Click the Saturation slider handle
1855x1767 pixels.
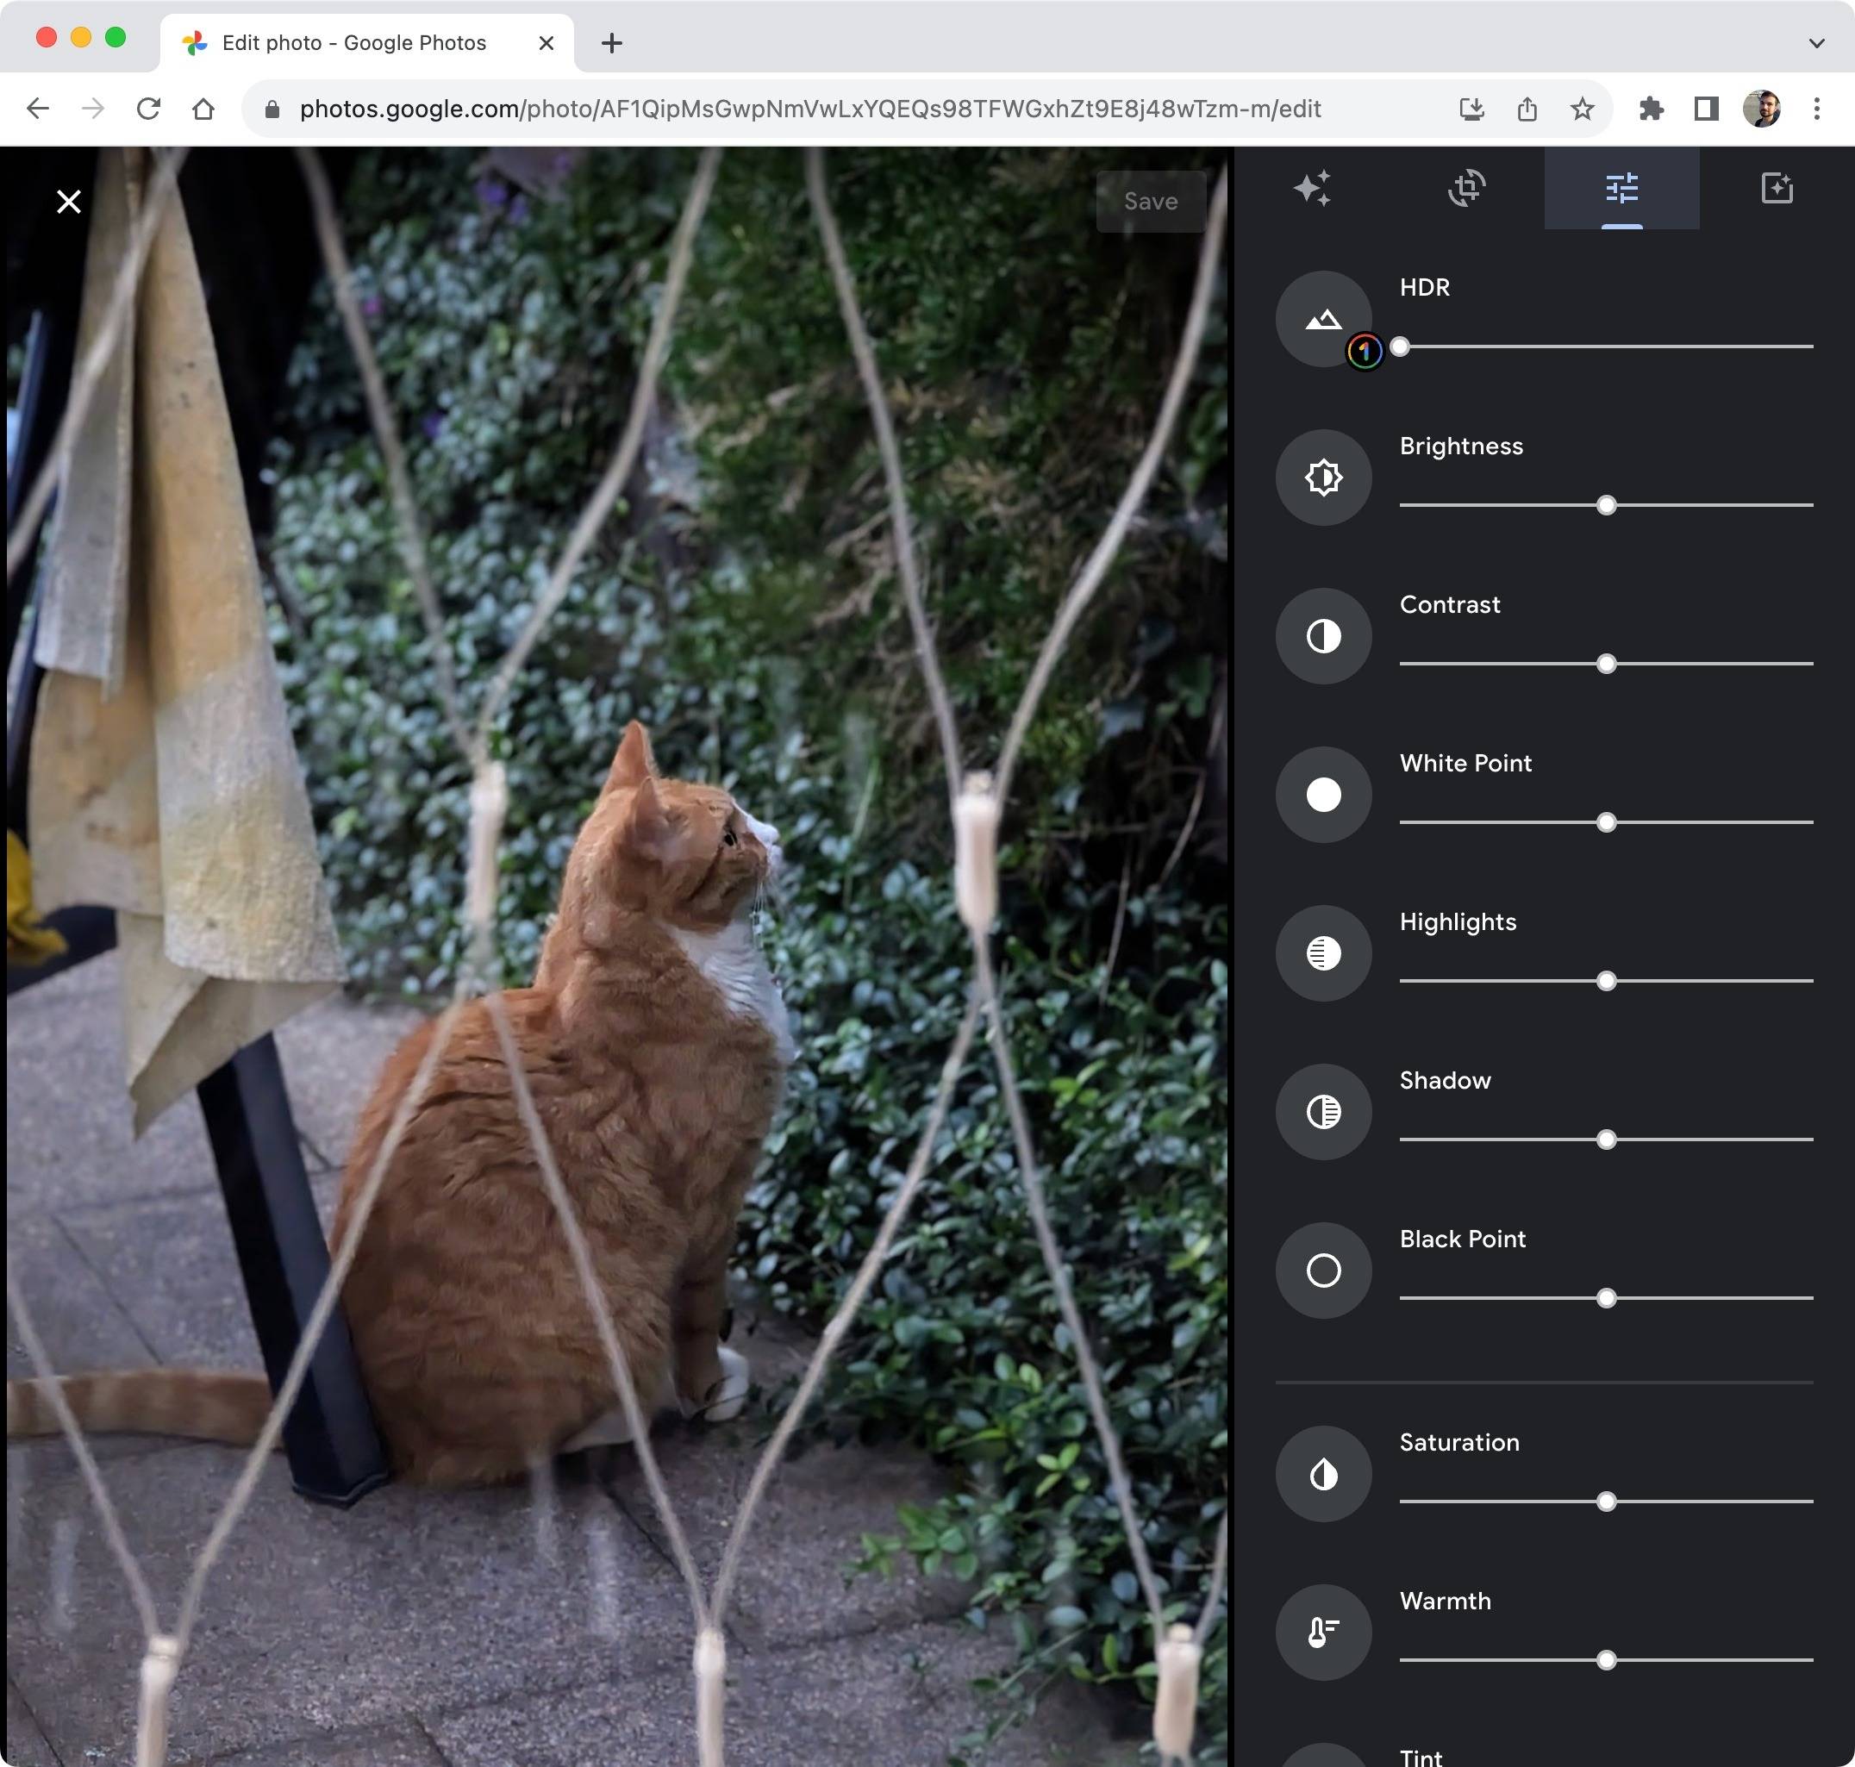point(1606,1501)
